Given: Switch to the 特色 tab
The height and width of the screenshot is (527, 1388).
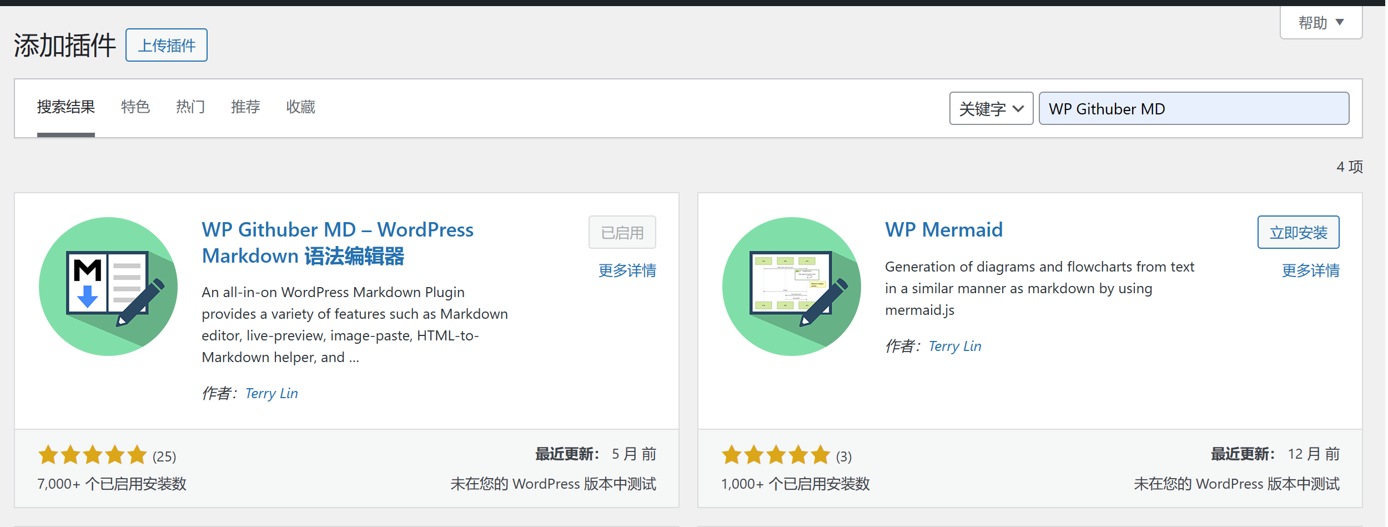Looking at the screenshot, I should coord(135,107).
